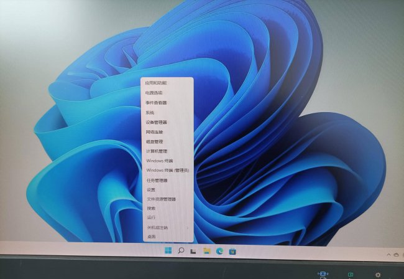Click the OneDrive cloud tray icon
The image size is (404, 279).
coord(397,255)
